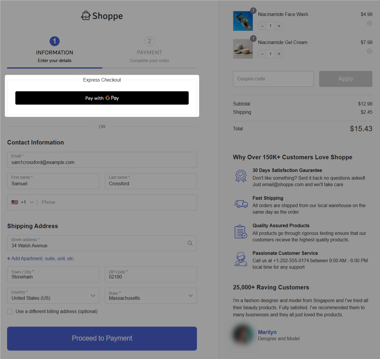Click the street address search icon

click(190, 243)
